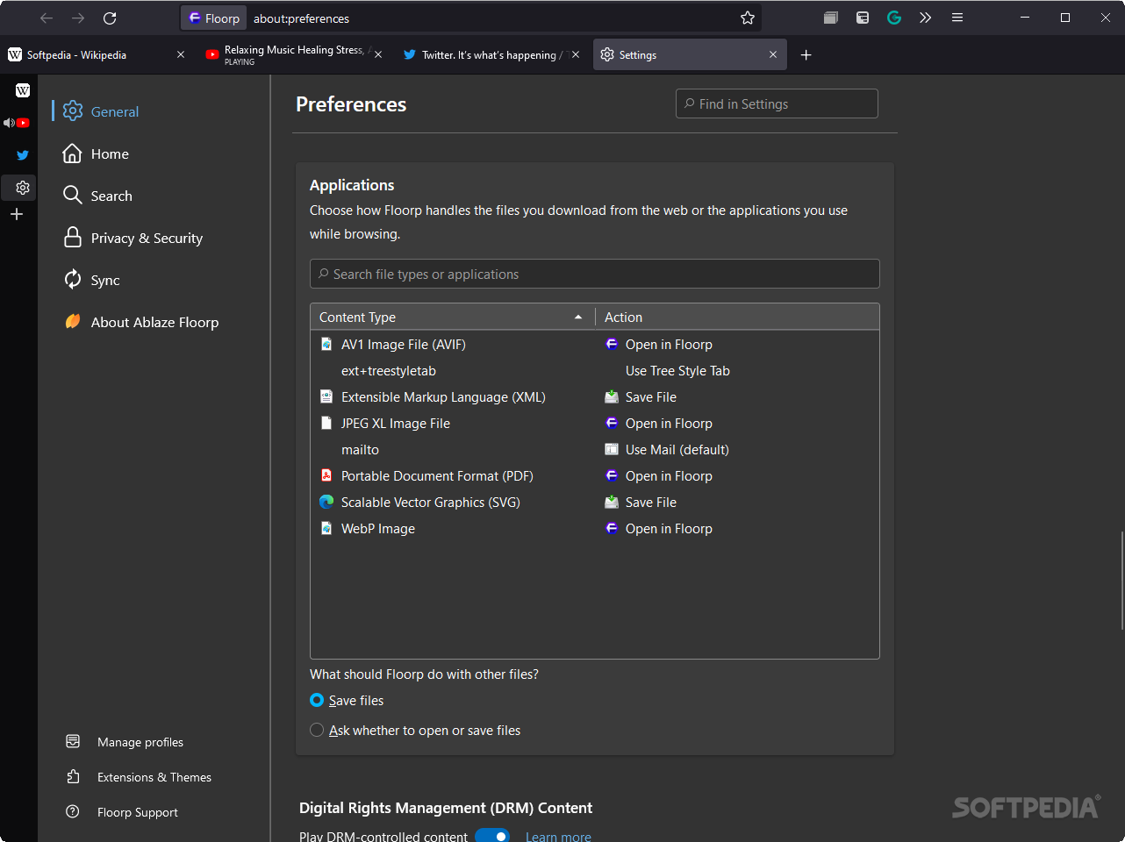Switch to Softpedia - Wikipedia tab
The image size is (1125, 842).
[97, 54]
